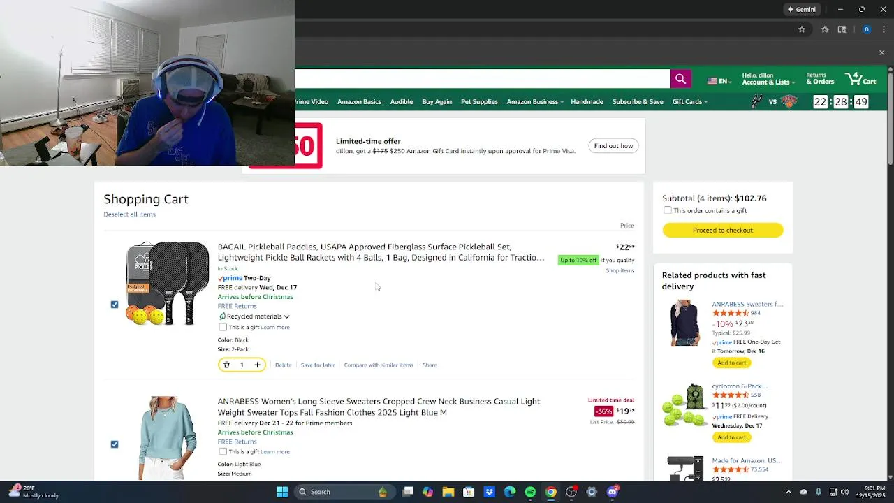The width and height of the screenshot is (894, 503).
Task: Open Discord from the taskbar
Action: tap(613, 492)
